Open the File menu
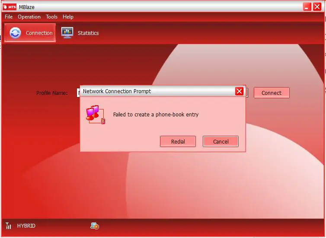The width and height of the screenshot is (326, 238). [9, 17]
